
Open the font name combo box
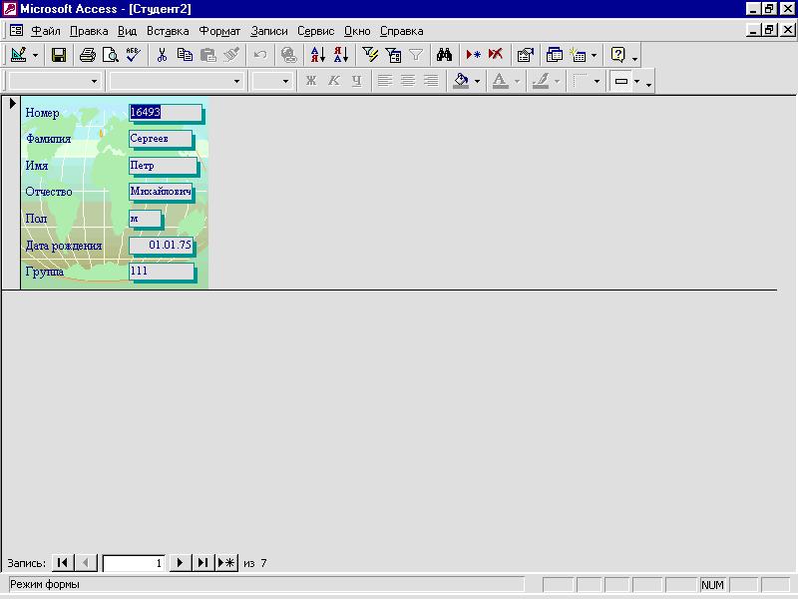(x=176, y=81)
